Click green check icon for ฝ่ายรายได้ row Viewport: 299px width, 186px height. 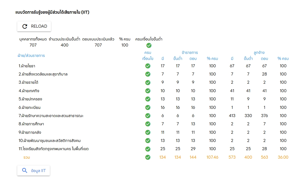click(148, 82)
